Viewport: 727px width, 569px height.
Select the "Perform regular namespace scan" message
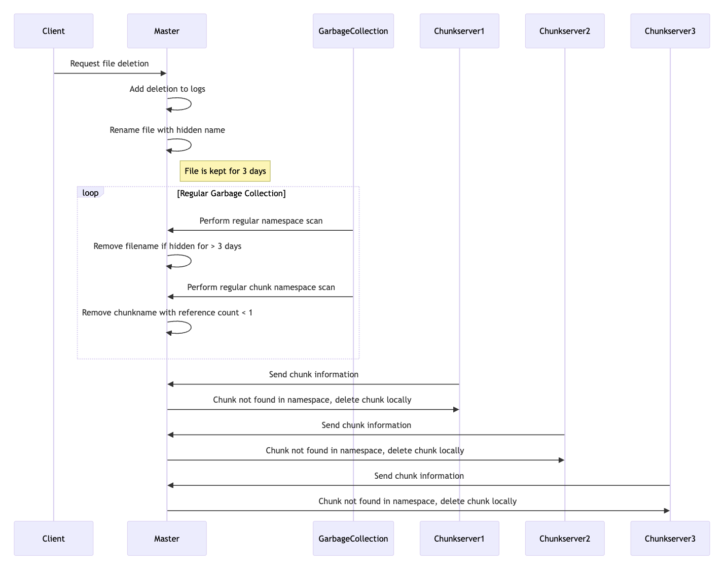[x=261, y=221]
